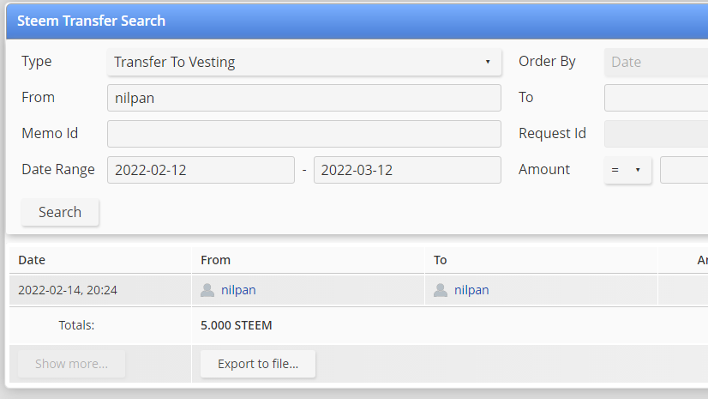Screen dimensions: 708x399
Task: Open the Amount comparison operator dropdown
Action: coord(627,170)
